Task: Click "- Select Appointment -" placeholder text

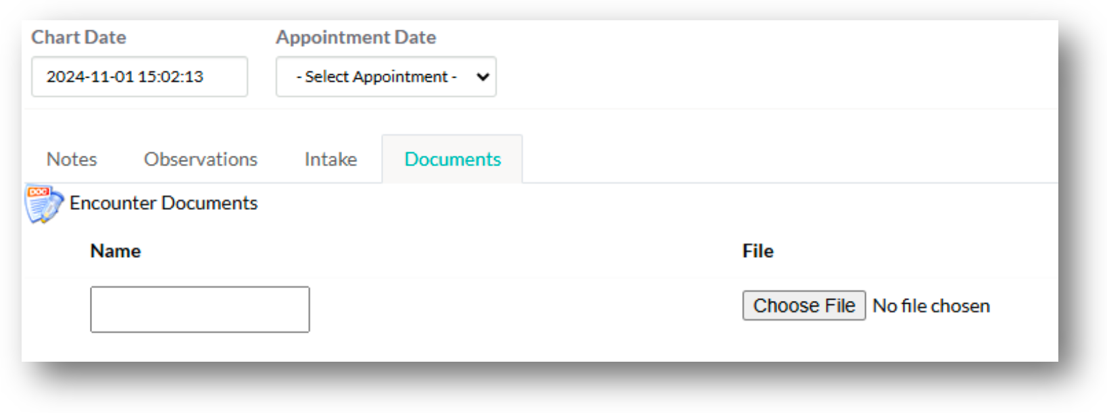Action: pos(376,77)
